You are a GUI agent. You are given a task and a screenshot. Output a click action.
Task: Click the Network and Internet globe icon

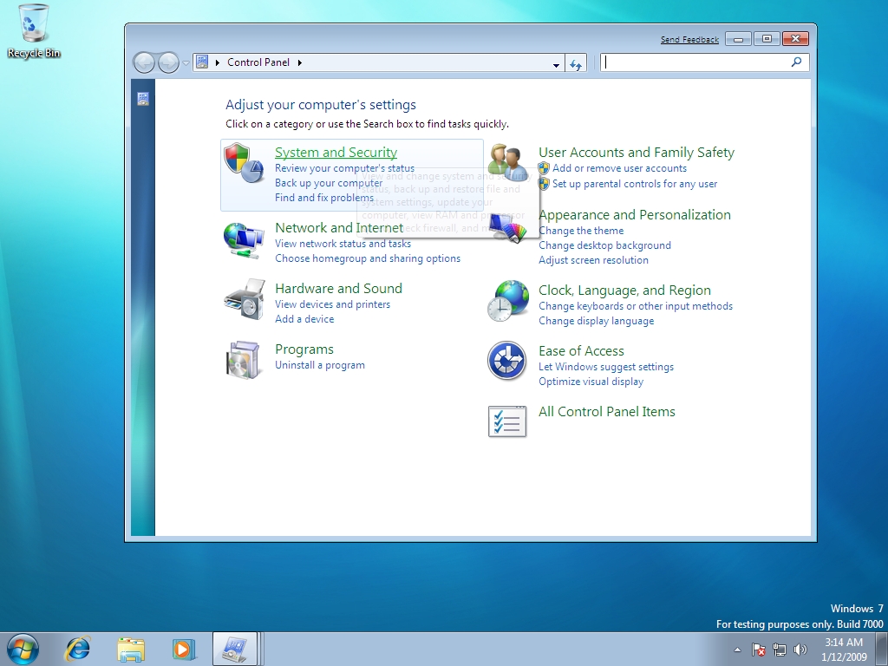[244, 240]
